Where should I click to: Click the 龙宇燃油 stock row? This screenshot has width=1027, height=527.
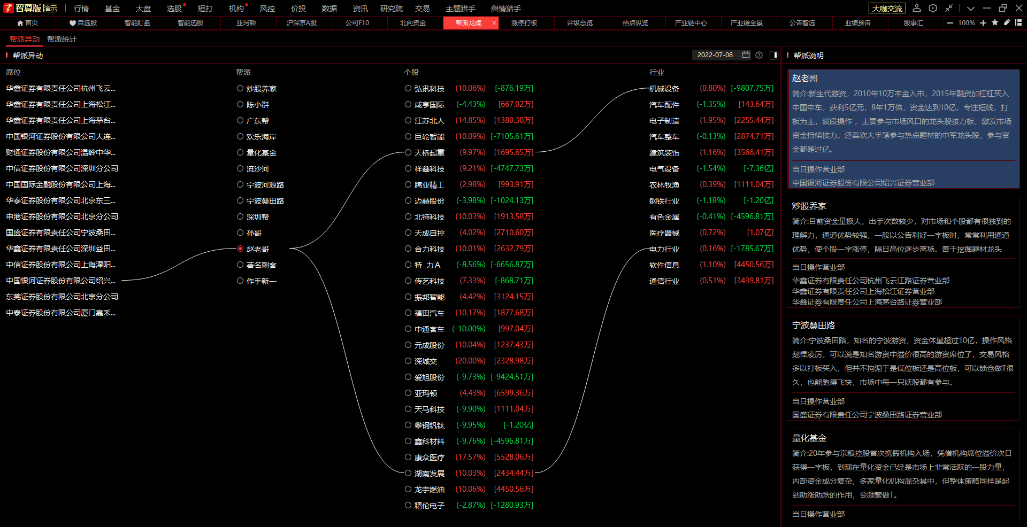[x=469, y=489]
